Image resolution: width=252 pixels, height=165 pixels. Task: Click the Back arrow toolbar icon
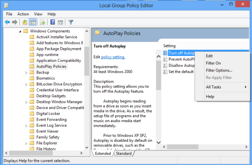(x=7, y=22)
